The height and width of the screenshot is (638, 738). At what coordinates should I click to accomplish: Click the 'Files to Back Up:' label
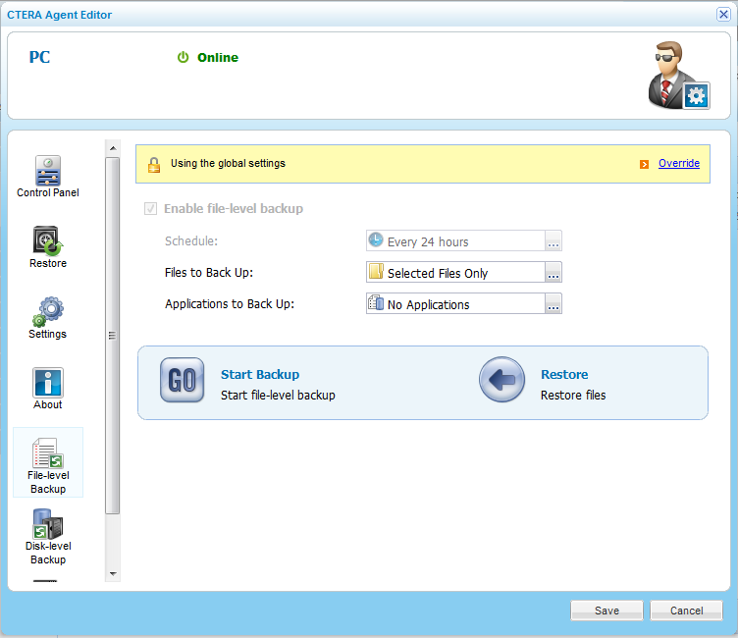pos(208,273)
